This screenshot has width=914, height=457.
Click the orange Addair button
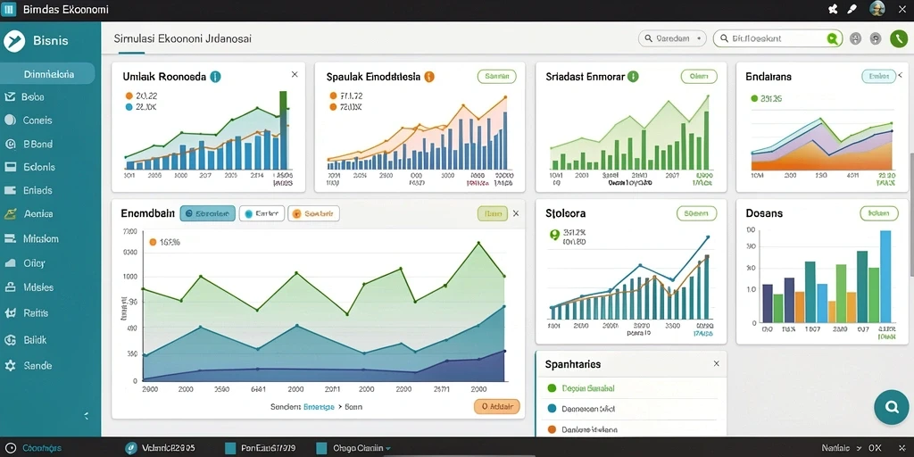(x=496, y=407)
